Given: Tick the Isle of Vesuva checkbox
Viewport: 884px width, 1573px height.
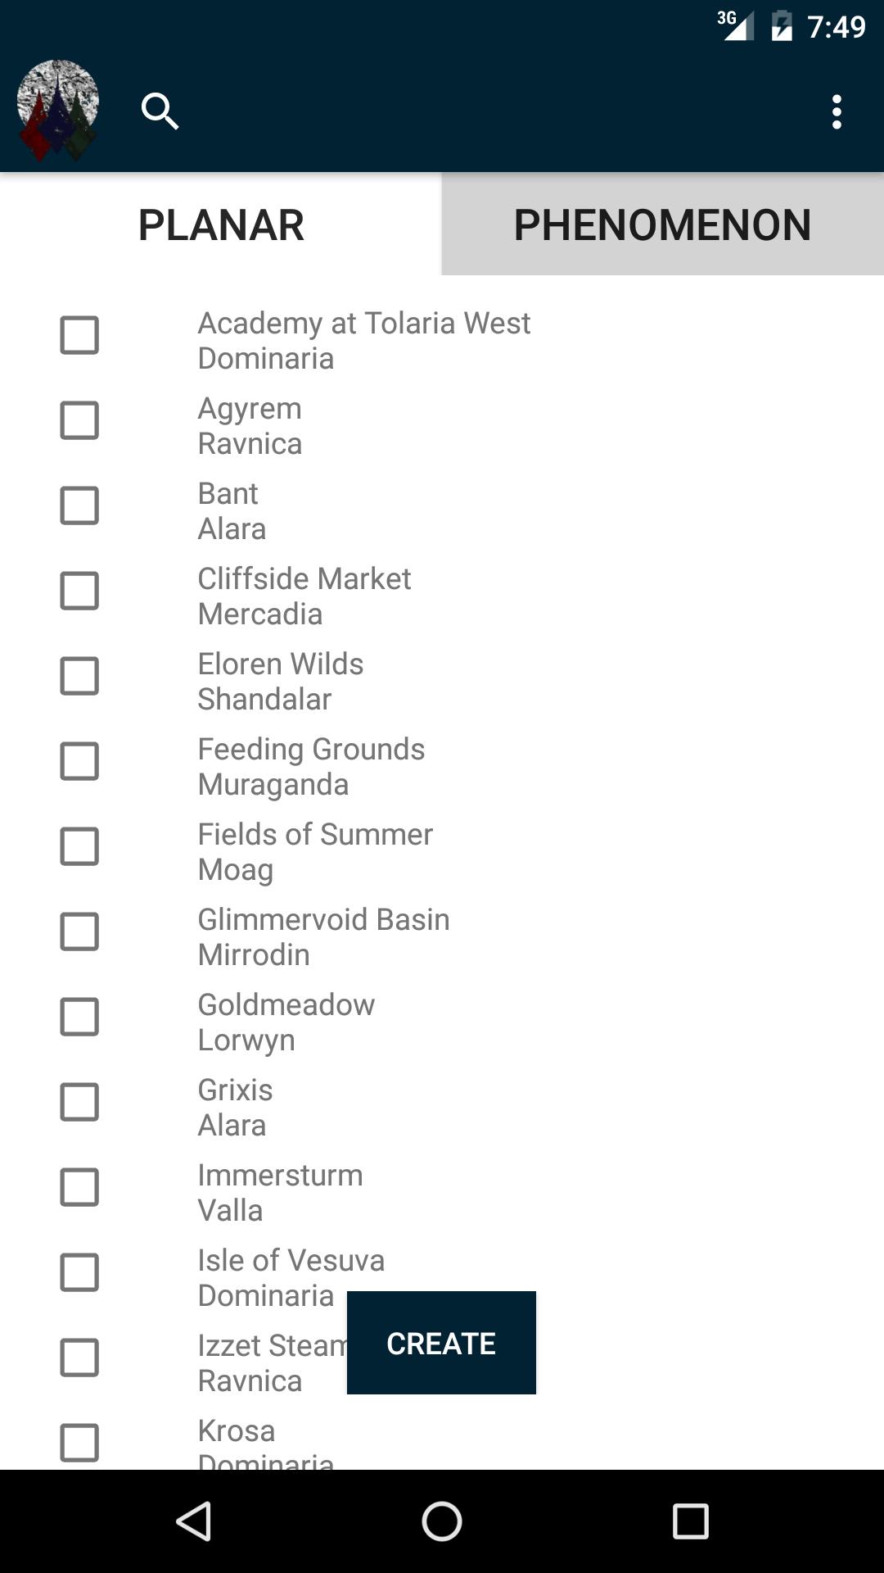Looking at the screenshot, I should coord(79,1272).
